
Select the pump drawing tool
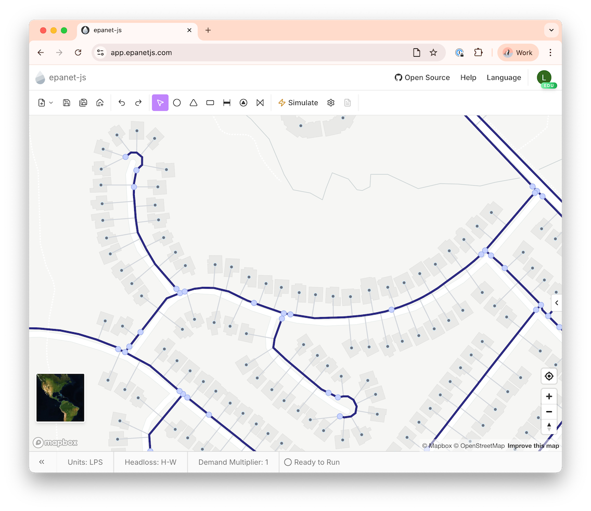pyautogui.click(x=243, y=103)
